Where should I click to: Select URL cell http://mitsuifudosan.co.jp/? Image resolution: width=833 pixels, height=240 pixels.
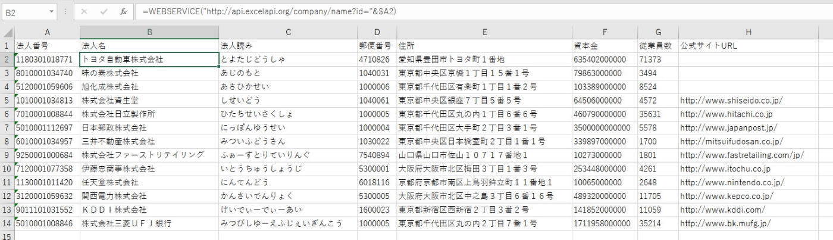749,141
